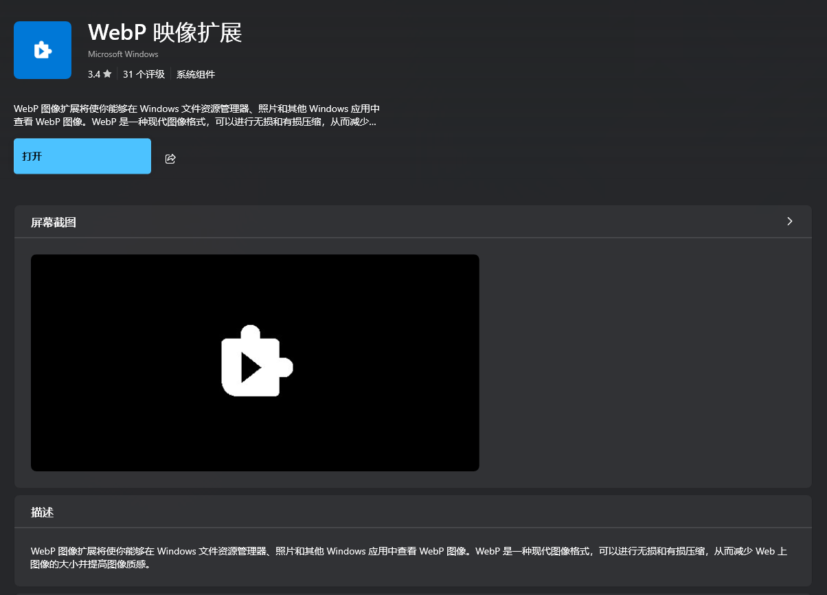Screen dimensions: 827x595
Task: Open the 31 个评级 ratings link
Action: click(x=144, y=74)
